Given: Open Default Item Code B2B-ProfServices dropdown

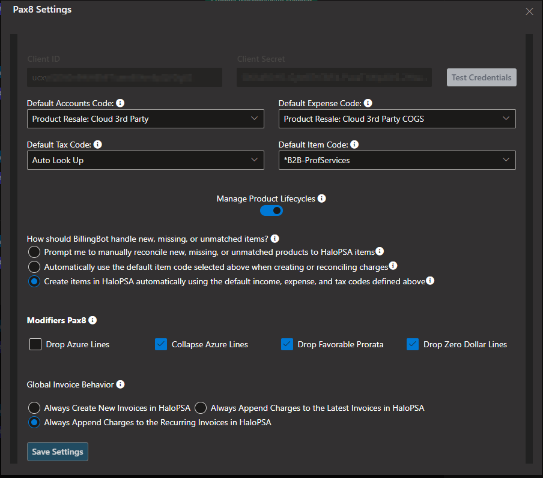Looking at the screenshot, I should (397, 160).
